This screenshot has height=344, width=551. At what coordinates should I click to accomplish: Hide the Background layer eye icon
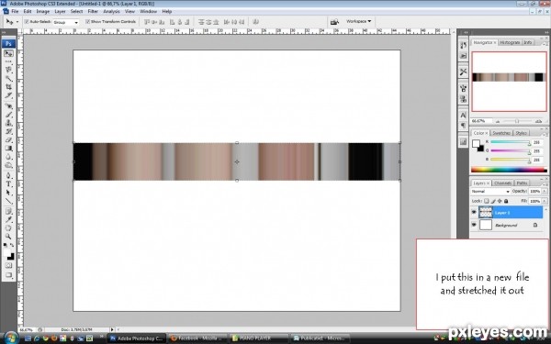474,225
